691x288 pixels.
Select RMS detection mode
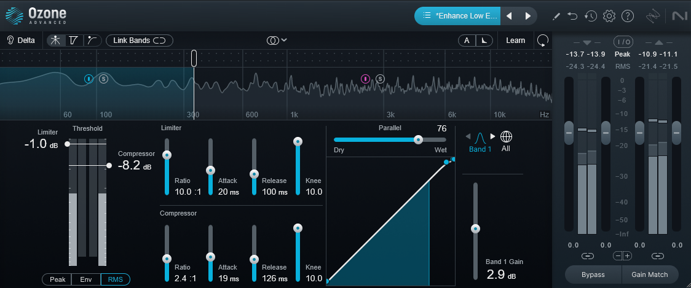point(115,279)
